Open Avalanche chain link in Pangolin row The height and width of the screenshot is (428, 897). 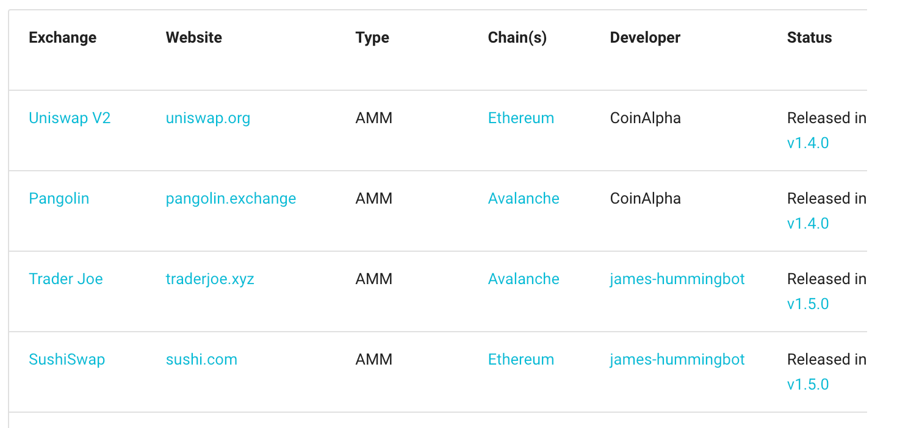[524, 198]
